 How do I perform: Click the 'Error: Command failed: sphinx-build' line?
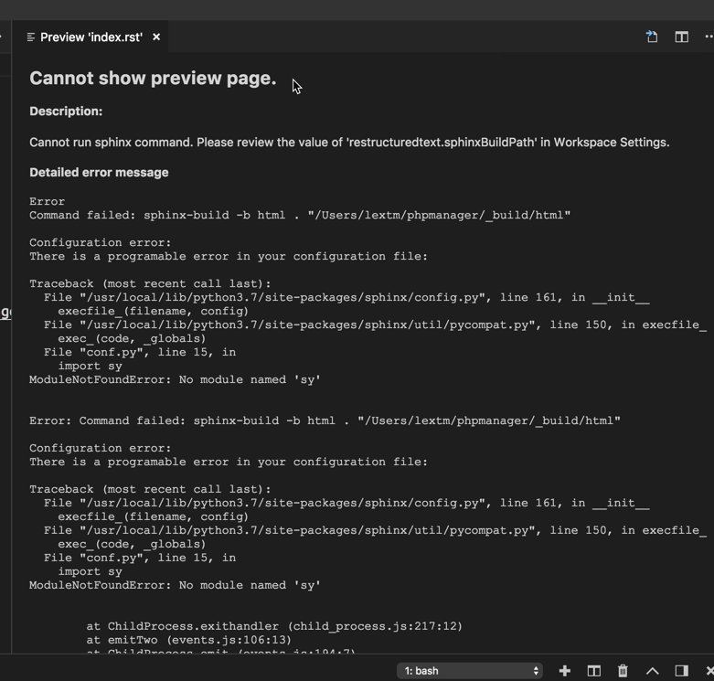325,420
